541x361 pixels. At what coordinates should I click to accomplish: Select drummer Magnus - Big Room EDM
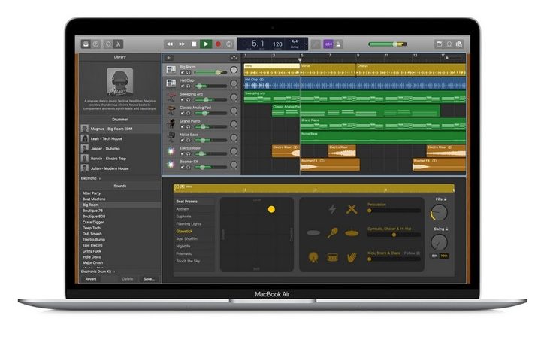point(120,129)
